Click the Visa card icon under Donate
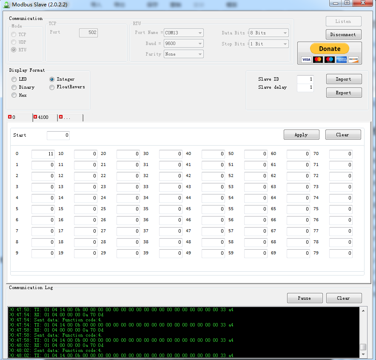The width and height of the screenshot is (376, 360). tap(306, 59)
